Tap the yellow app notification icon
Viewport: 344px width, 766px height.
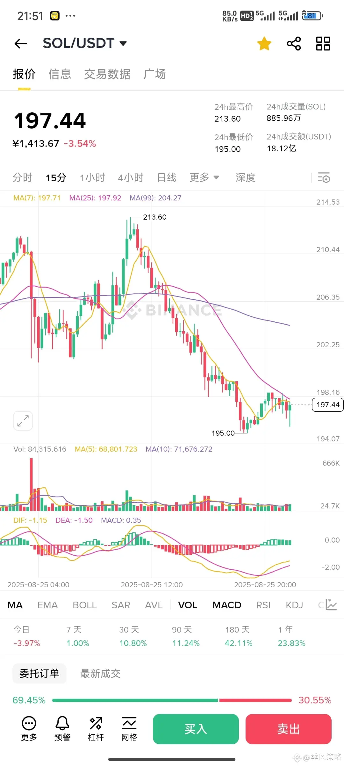(x=55, y=16)
